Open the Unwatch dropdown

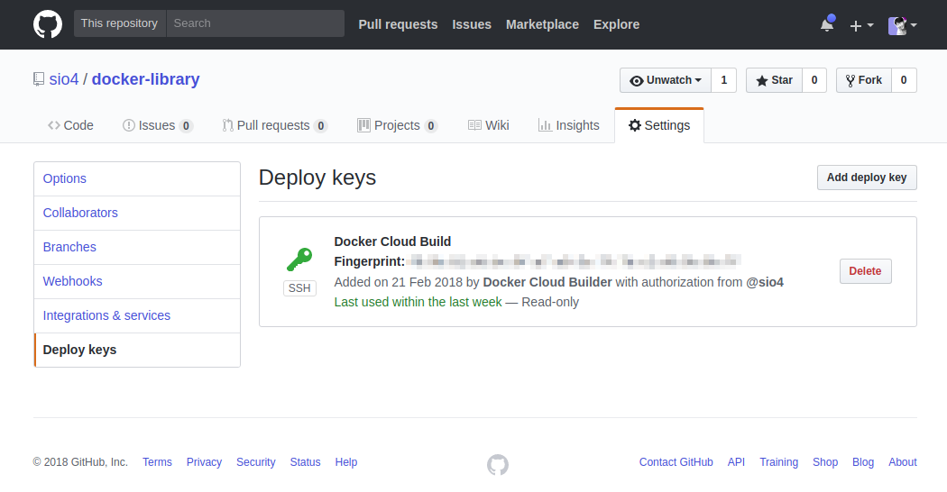pos(666,80)
